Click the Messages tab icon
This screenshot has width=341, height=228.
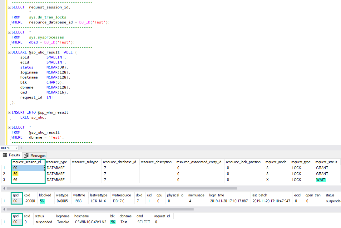pyautogui.click(x=26, y=155)
